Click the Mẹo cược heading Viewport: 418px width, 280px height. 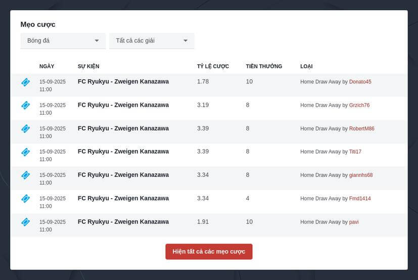[38, 25]
